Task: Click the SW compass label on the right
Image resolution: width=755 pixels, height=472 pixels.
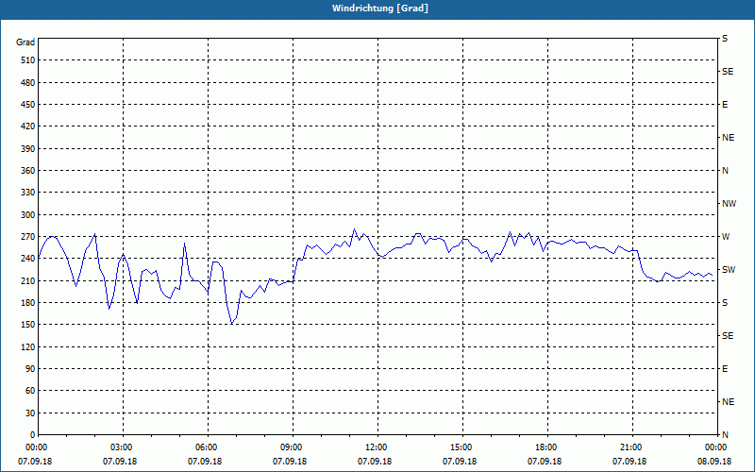Action: tap(728, 270)
